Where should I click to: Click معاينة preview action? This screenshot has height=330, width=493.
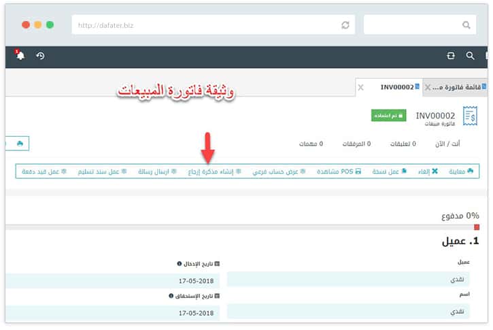coord(466,171)
